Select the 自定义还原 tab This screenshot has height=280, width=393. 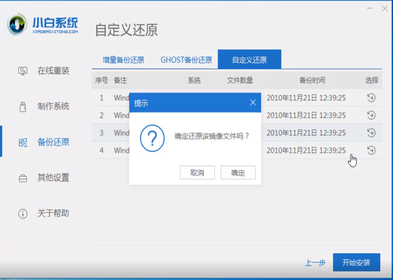249,59
